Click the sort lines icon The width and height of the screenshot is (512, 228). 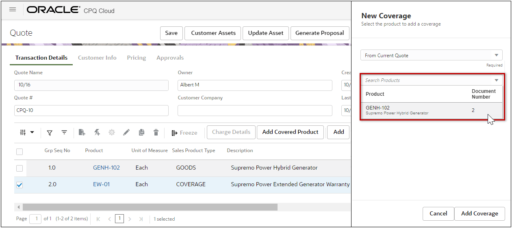pos(64,132)
